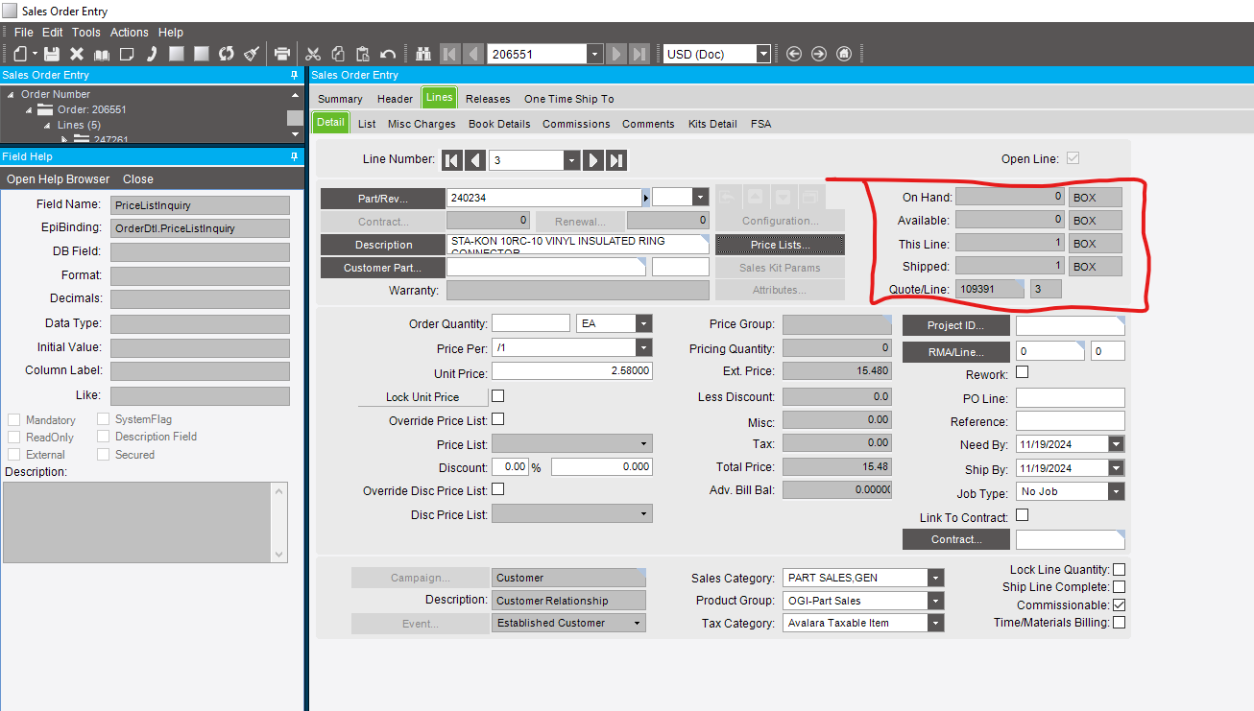Collapse the Order: 206551 tree node
The width and height of the screenshot is (1254, 711).
[x=30, y=109]
